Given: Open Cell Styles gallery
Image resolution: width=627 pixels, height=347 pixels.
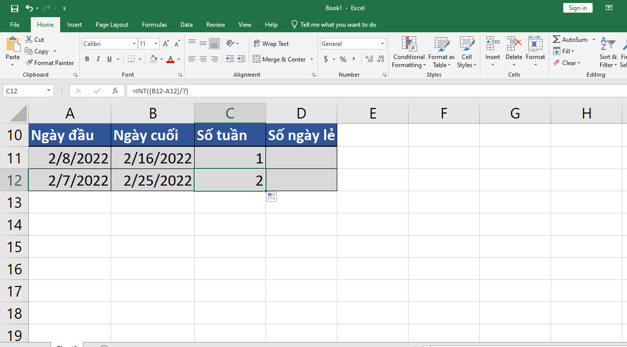Looking at the screenshot, I should click(x=467, y=52).
